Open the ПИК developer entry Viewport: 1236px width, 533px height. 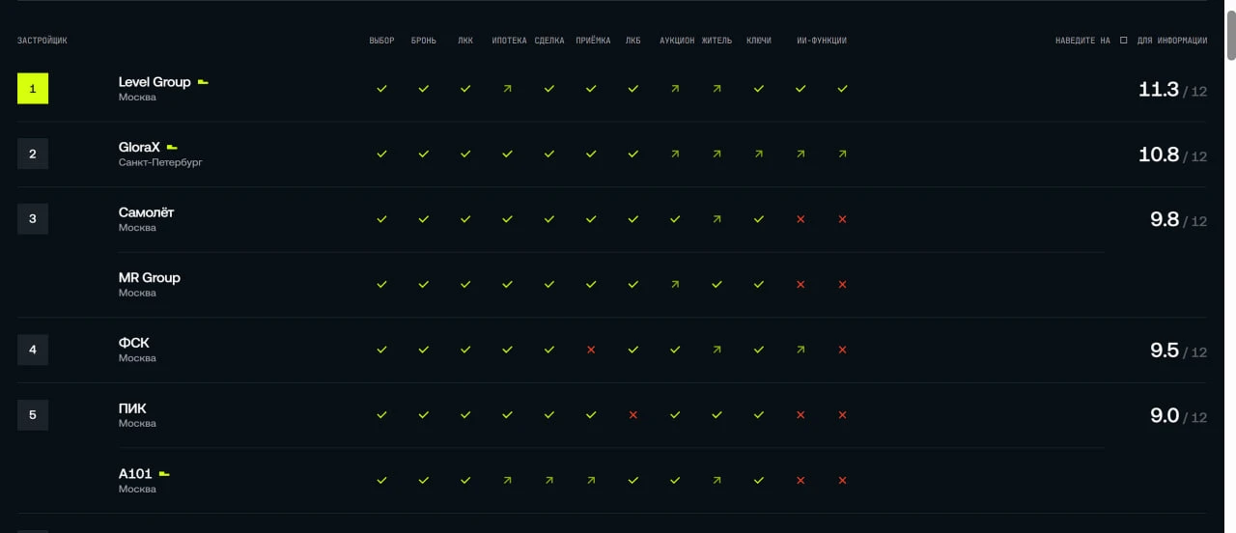pos(132,408)
